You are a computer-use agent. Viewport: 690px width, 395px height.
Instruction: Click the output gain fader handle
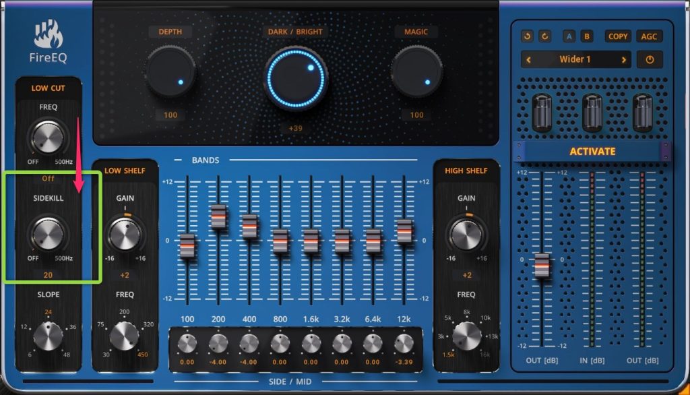pos(542,265)
